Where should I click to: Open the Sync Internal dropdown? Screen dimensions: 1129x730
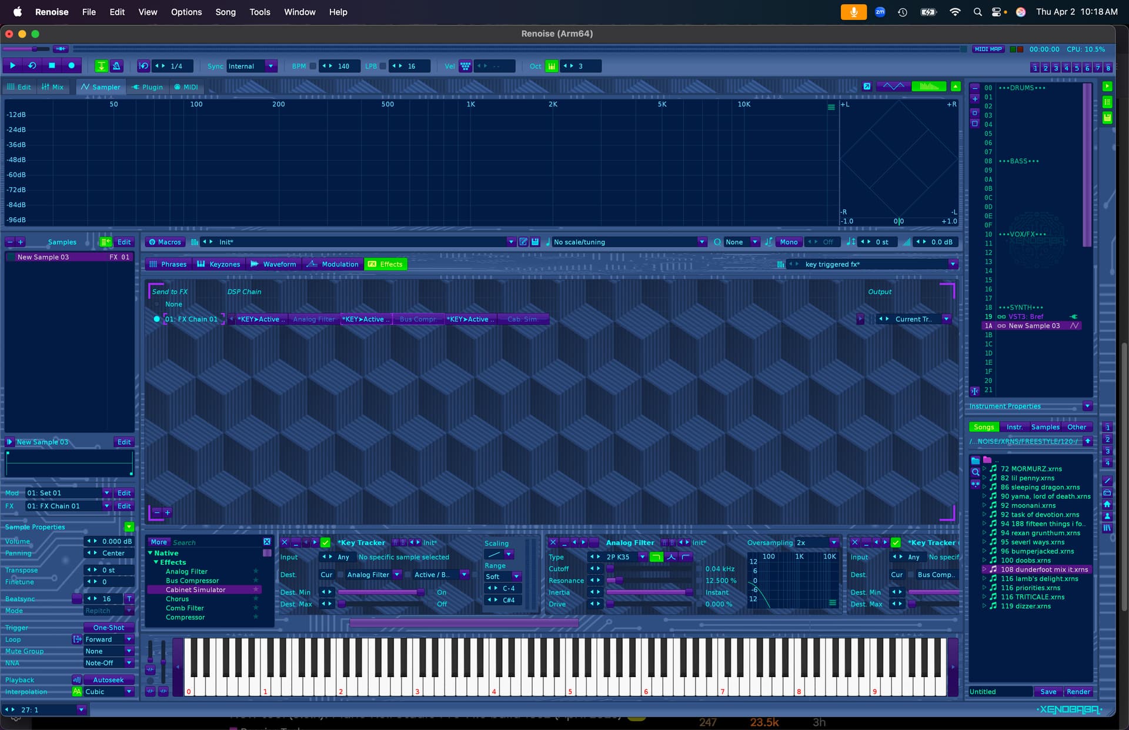270,66
